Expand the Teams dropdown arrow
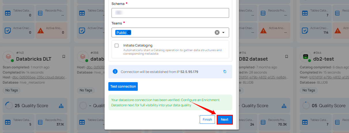Image resolution: width=349 pixels, height=133 pixels. (x=223, y=32)
